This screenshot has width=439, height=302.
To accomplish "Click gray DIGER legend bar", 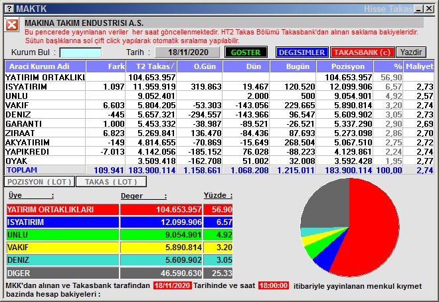I will pyautogui.click(x=62, y=273).
